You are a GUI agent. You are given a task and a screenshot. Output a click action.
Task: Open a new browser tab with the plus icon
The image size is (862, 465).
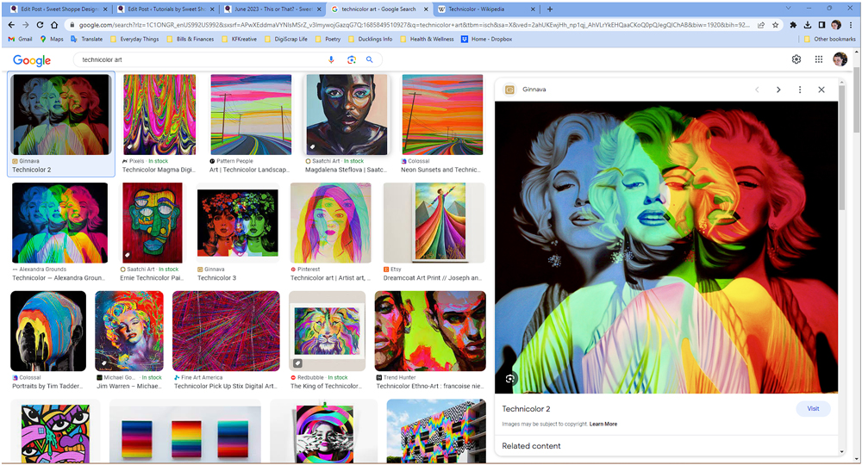click(550, 9)
